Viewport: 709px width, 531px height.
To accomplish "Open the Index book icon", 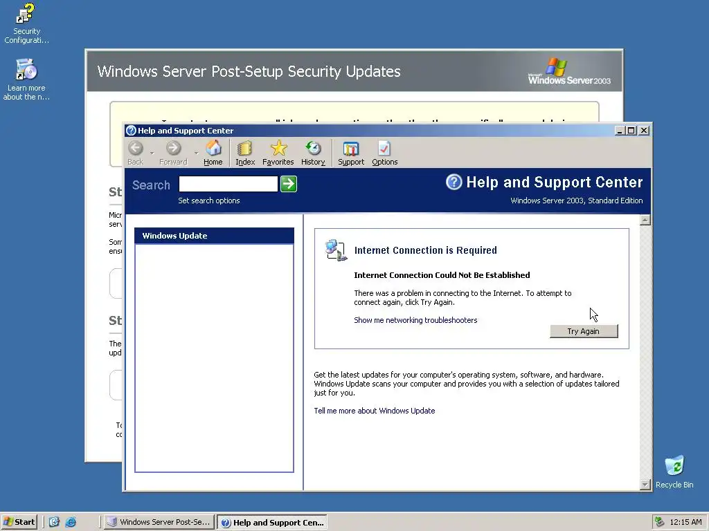I will [x=245, y=153].
